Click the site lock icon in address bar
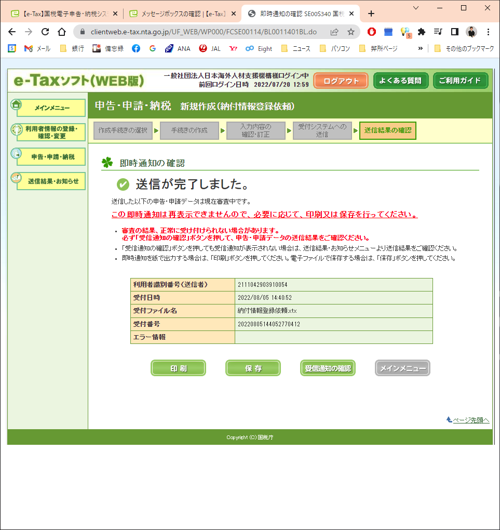 click(x=83, y=32)
